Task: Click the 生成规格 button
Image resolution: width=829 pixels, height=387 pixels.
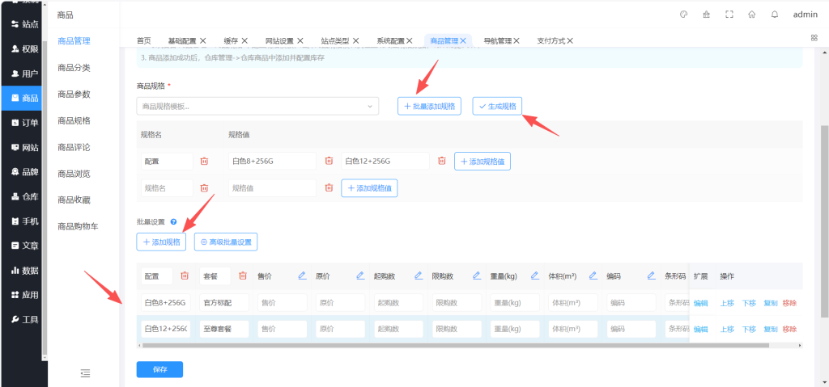Action: (498, 106)
